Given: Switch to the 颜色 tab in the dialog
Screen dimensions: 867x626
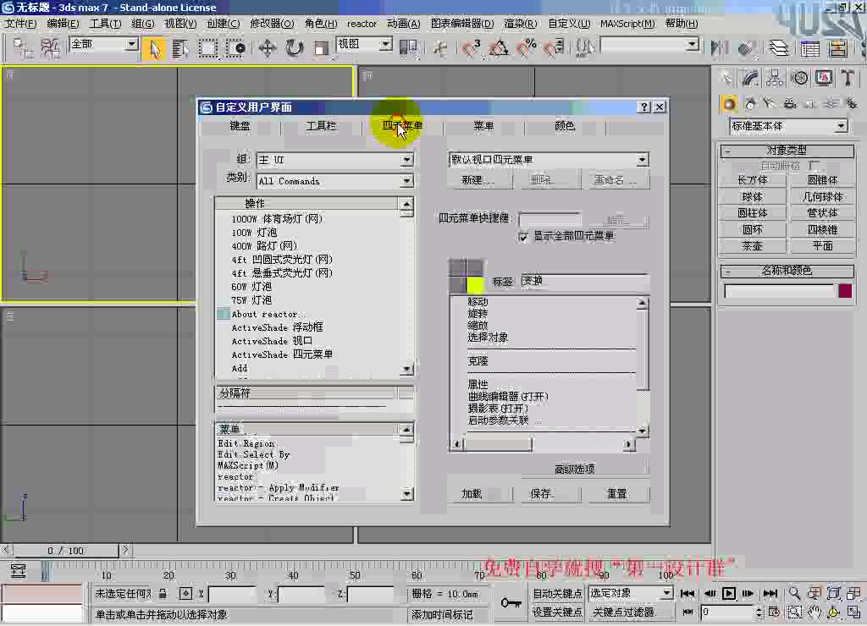Looking at the screenshot, I should [x=563, y=126].
